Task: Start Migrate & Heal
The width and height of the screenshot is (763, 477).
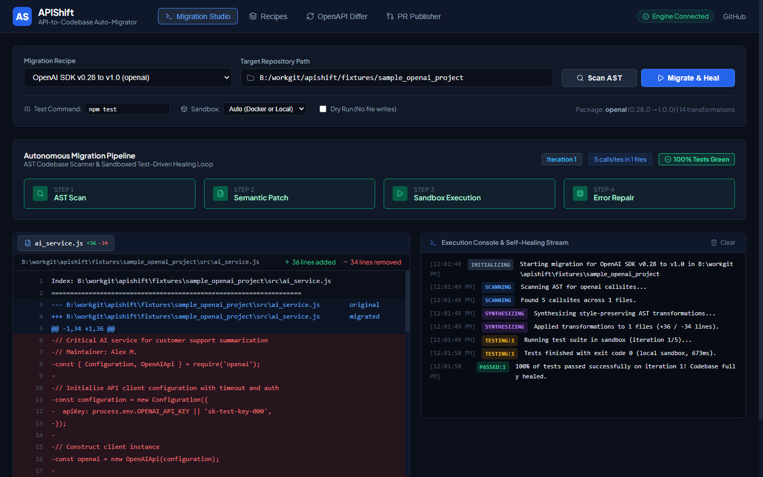Action: pos(688,78)
